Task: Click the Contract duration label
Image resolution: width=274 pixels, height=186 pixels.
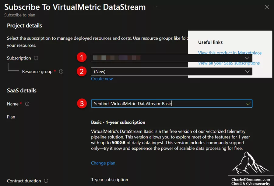Action: pyautogui.click(x=24, y=181)
